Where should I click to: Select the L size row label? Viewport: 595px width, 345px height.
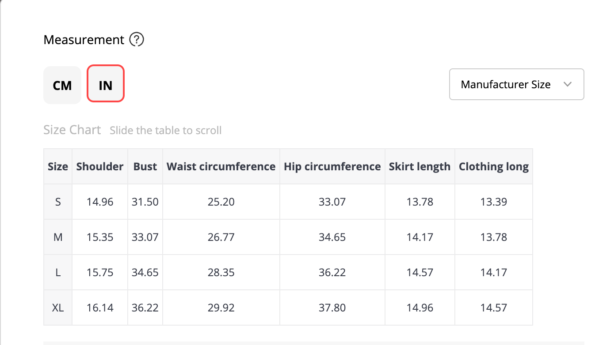[58, 273]
